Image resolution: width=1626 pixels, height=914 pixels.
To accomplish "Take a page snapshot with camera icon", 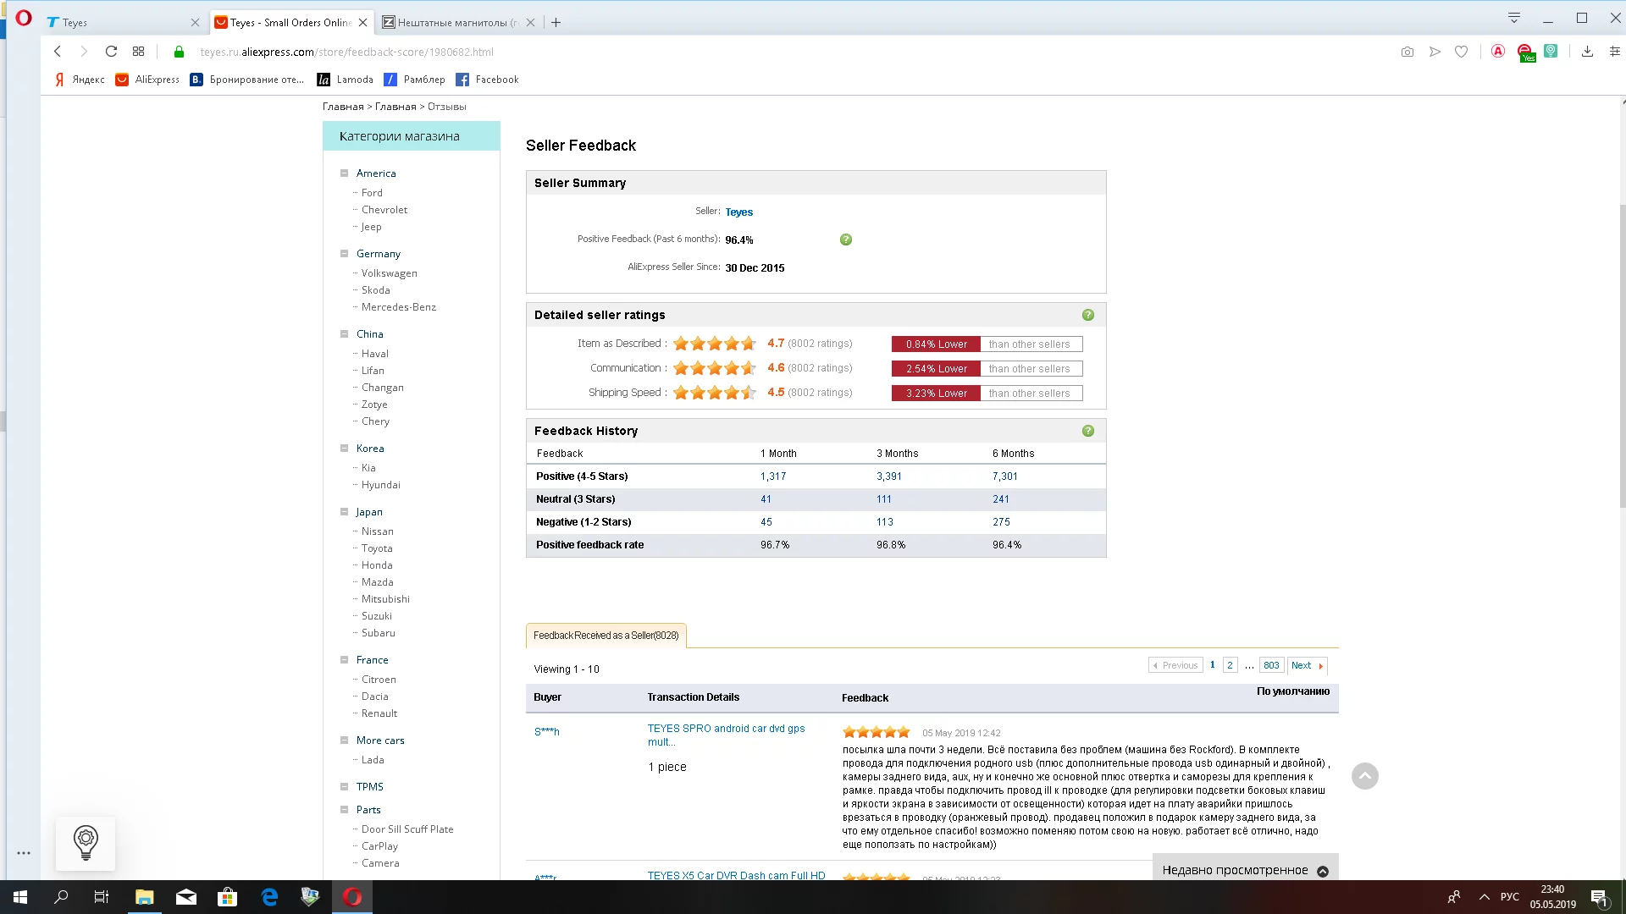I will (1408, 52).
